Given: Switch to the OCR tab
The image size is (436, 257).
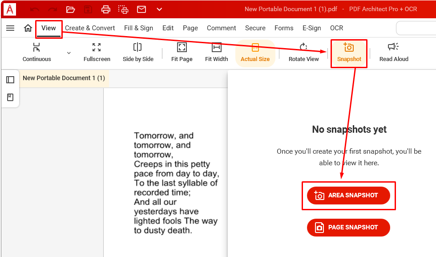Looking at the screenshot, I should pyautogui.click(x=336, y=28).
